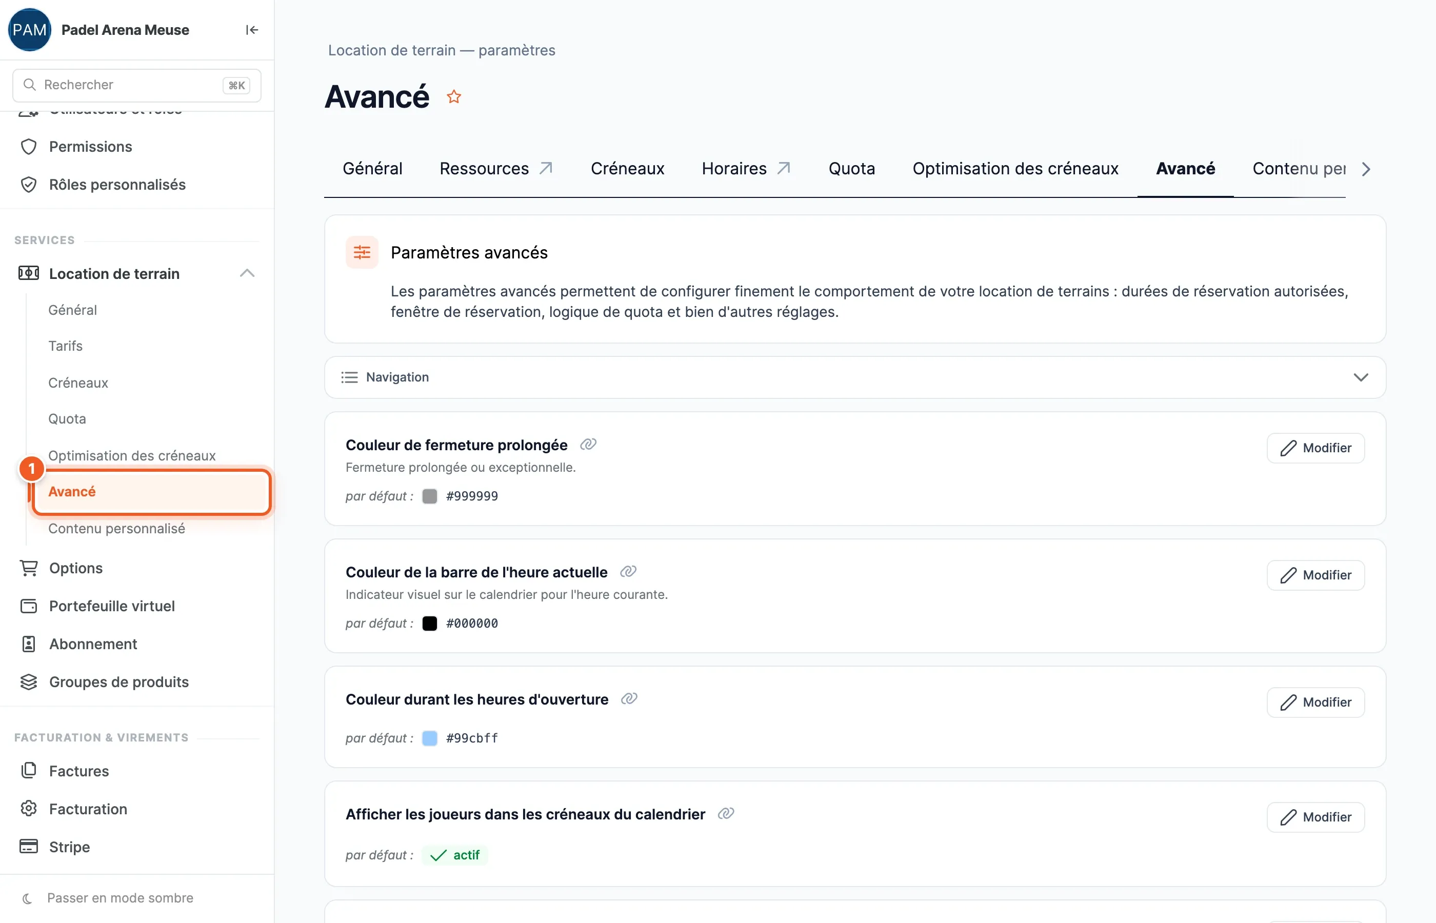Open the Horaires tab
Viewport: 1436px width, 923px height.
[x=734, y=168]
